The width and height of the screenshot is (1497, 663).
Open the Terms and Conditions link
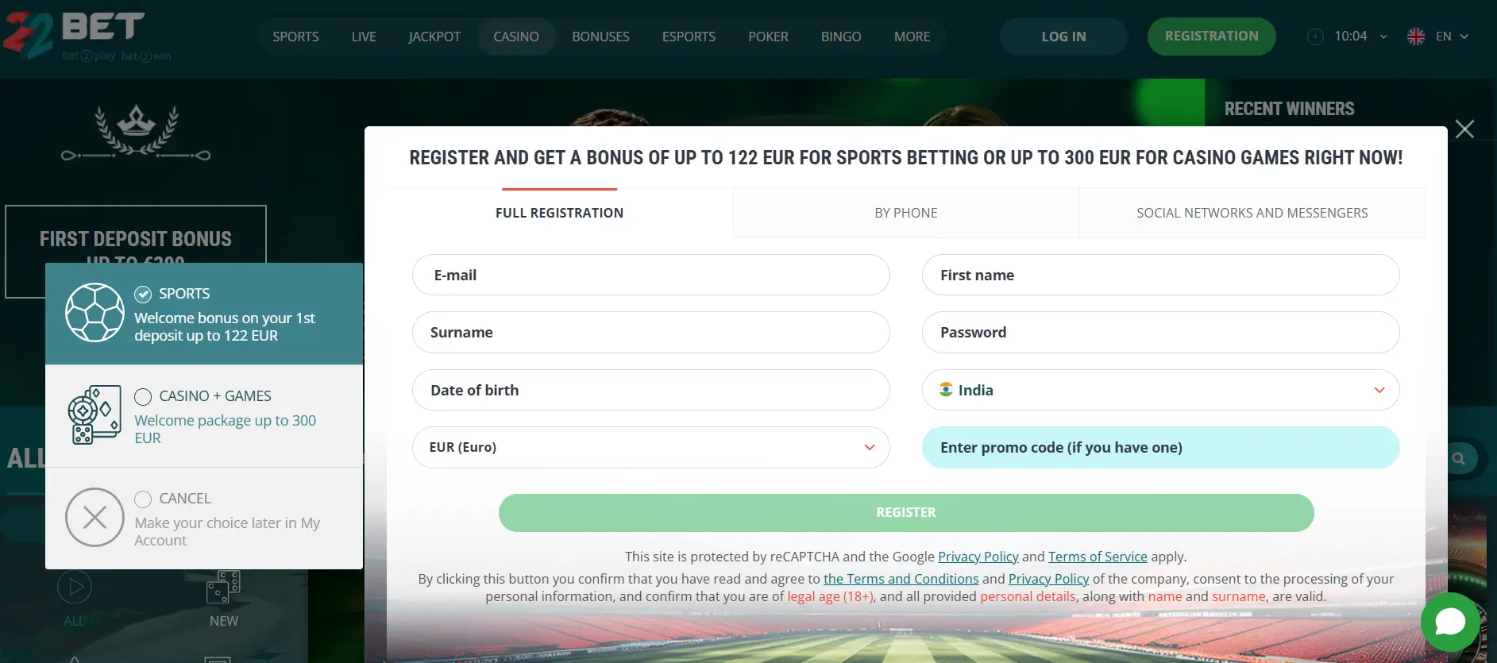point(901,578)
